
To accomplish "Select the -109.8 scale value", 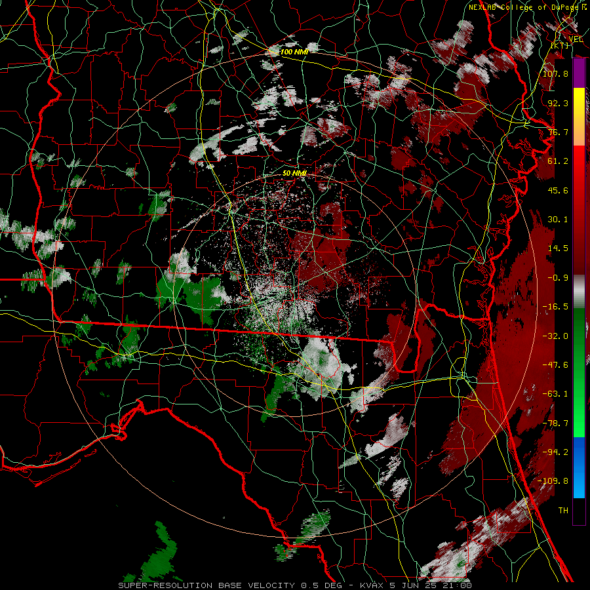I will coord(553,481).
